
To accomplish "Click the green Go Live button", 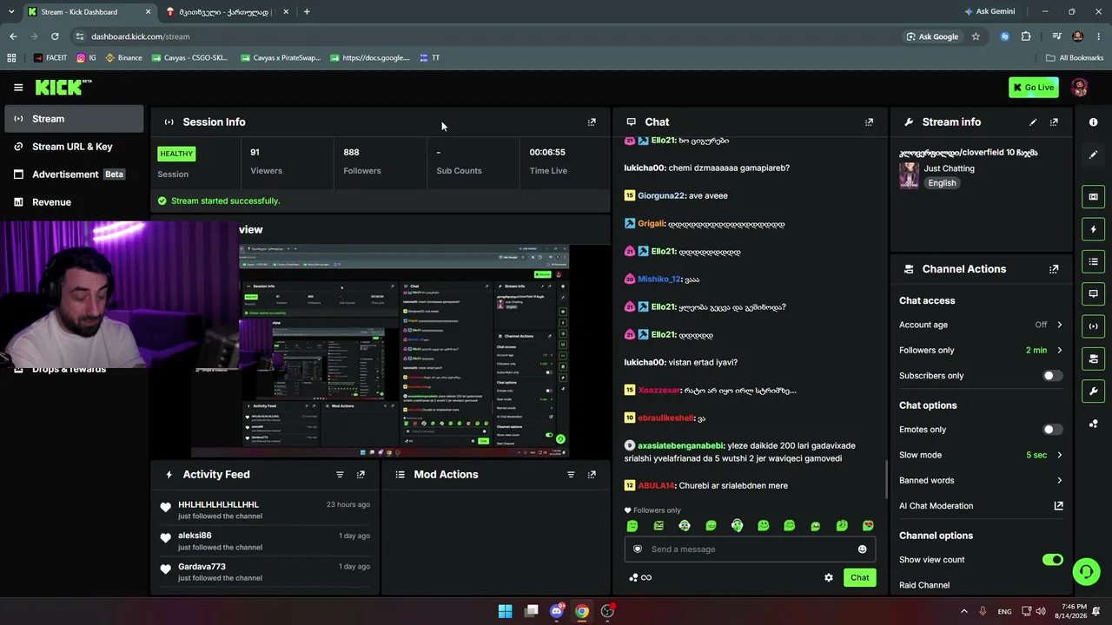I will pyautogui.click(x=1033, y=88).
